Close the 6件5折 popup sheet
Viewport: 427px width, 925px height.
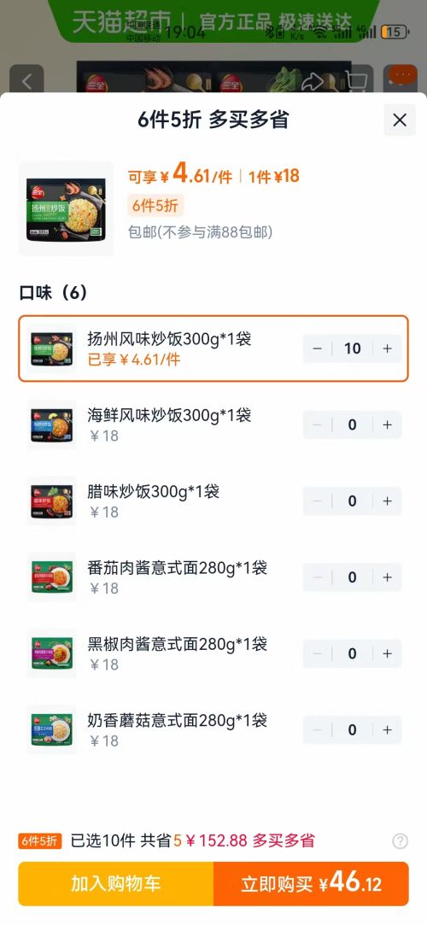pyautogui.click(x=400, y=120)
